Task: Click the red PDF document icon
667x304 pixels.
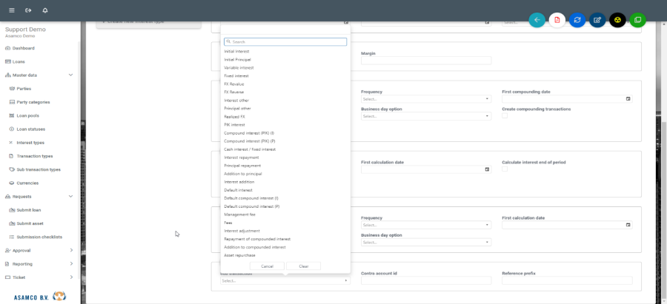Action: tap(557, 20)
